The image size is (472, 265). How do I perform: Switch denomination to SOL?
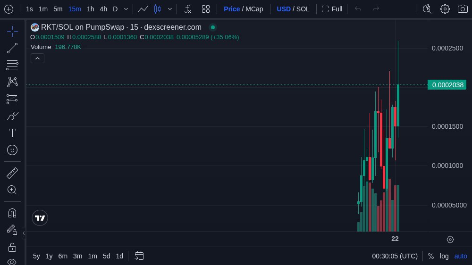coord(303,9)
